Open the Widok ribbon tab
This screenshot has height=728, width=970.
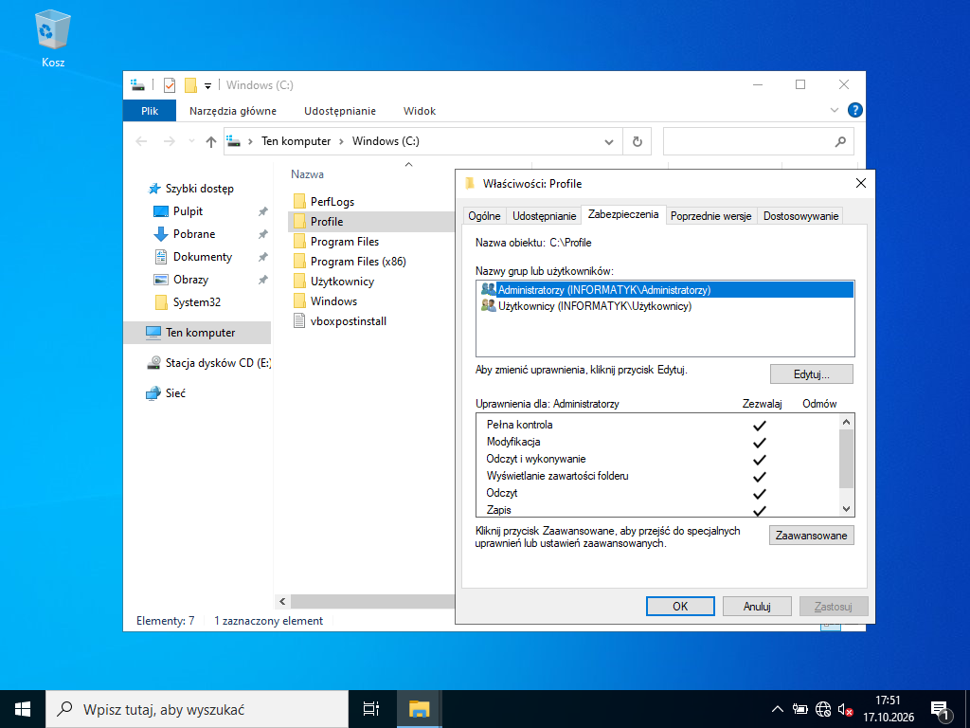pos(420,111)
